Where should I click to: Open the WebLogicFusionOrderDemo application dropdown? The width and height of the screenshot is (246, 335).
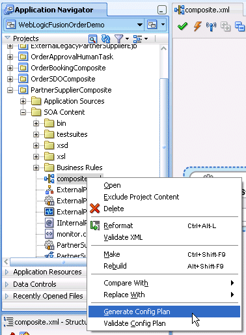140,25
